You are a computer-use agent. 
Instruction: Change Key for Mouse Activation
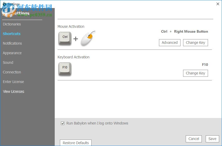(195, 43)
